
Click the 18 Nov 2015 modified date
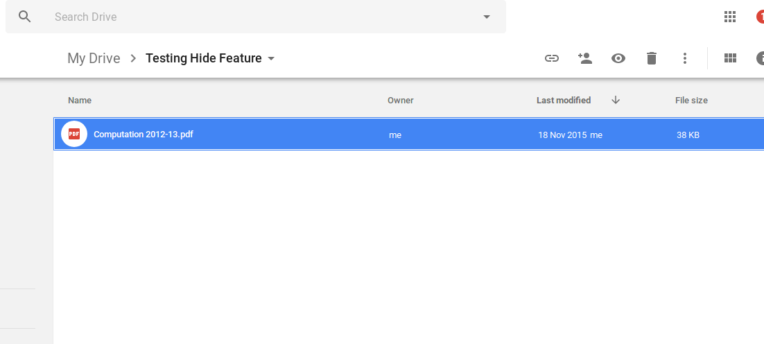pos(562,135)
